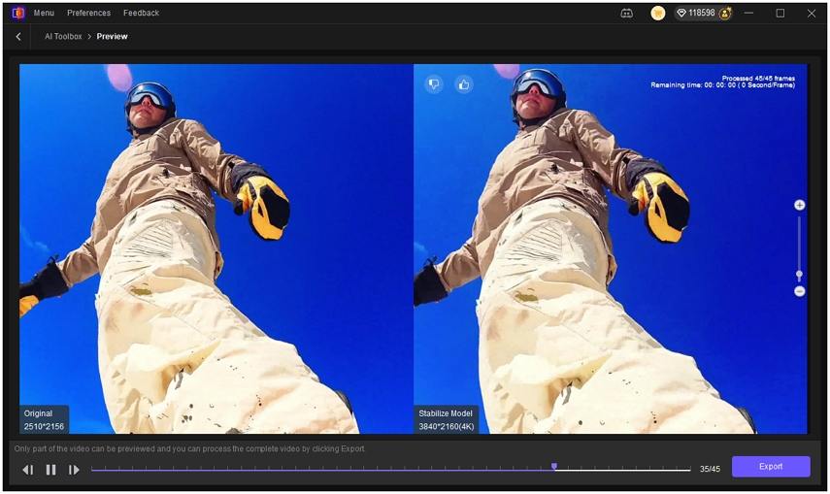Give thumbs up to result
830x494 pixels.
point(464,84)
